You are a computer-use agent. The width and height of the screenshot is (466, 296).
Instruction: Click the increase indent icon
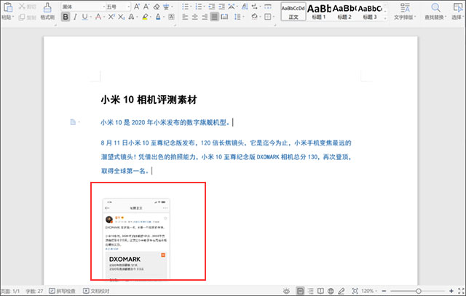pos(221,7)
